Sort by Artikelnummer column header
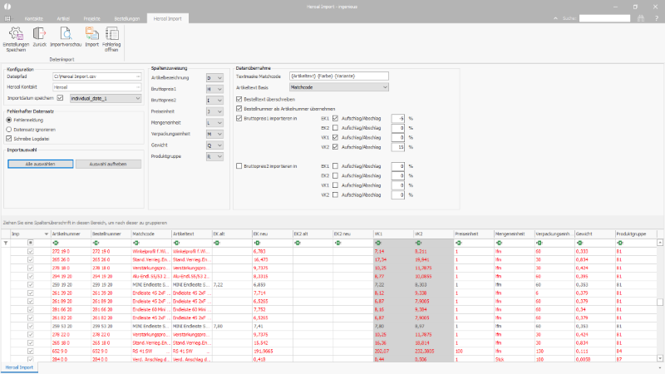This screenshot has width=665, height=374. coord(71,234)
